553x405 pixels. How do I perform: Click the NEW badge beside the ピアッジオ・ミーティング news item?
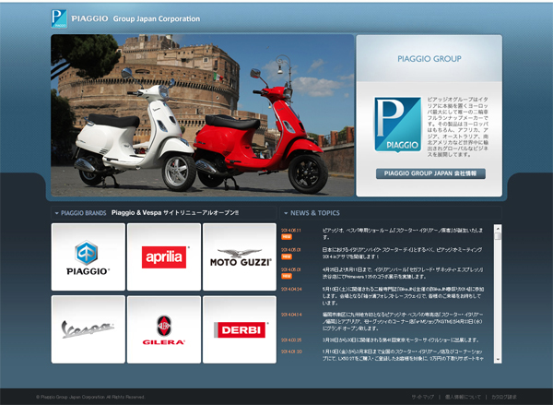(x=287, y=256)
